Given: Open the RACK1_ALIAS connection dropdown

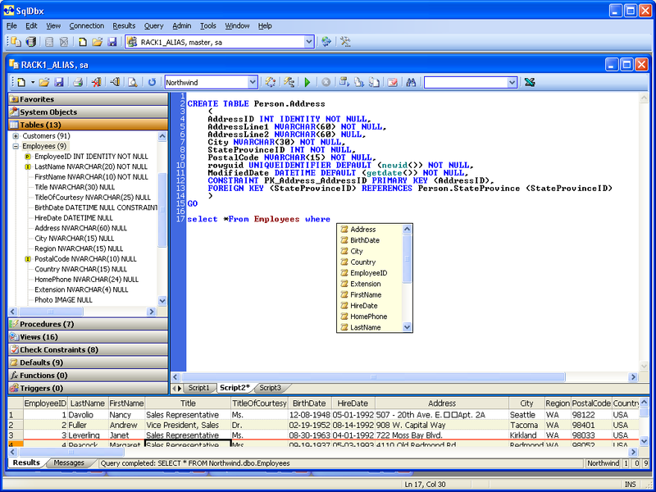Looking at the screenshot, I should (309, 42).
